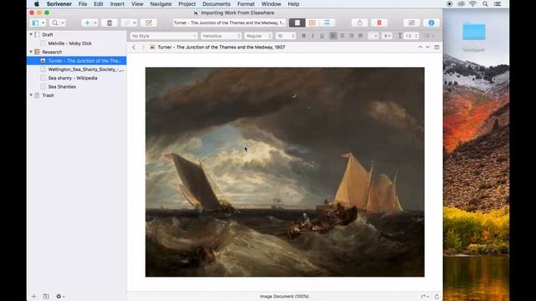This screenshot has width=536, height=301.
Task: Switch to Corkboard view mode
Action: [312, 23]
